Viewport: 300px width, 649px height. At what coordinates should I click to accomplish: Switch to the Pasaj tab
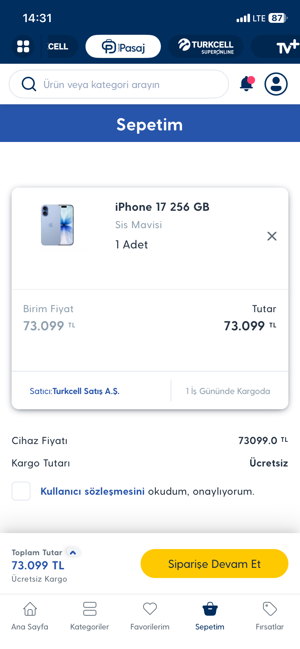pos(123,46)
